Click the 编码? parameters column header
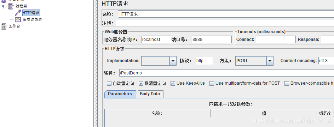The image size is (334, 127). pos(325,113)
